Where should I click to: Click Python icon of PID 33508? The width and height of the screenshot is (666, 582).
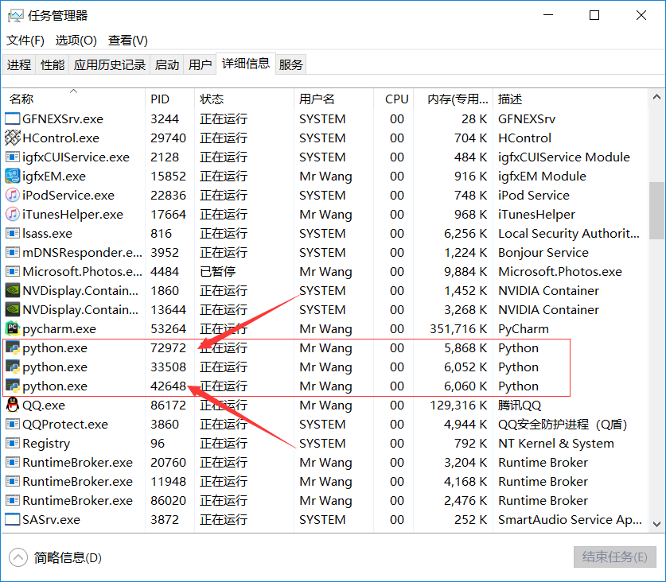pos(12,367)
